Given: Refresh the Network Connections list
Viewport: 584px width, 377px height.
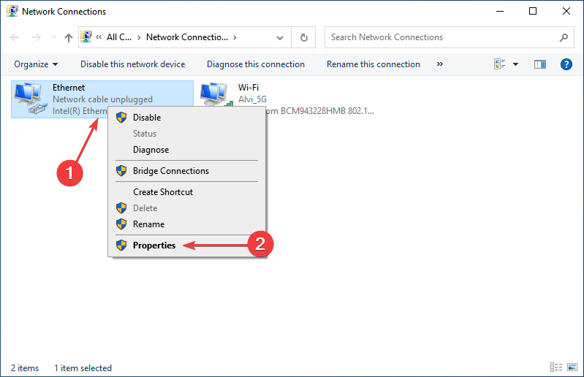Looking at the screenshot, I should [303, 37].
